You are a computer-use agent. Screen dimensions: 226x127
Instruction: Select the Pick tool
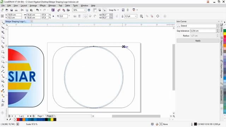(2, 22)
